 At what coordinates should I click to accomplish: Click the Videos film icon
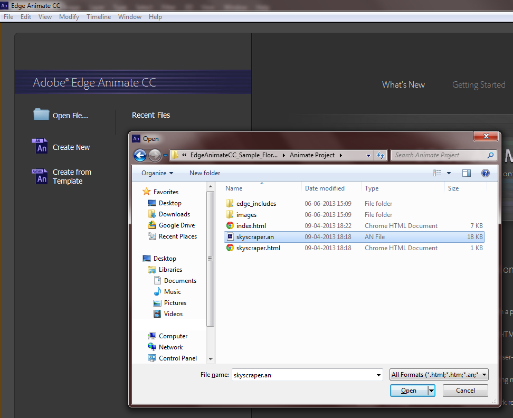coord(157,313)
